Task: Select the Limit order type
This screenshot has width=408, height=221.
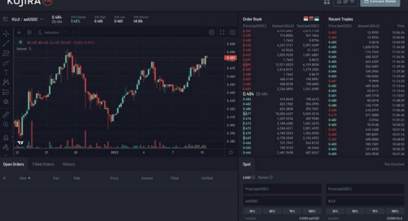Action: pyautogui.click(x=246, y=177)
